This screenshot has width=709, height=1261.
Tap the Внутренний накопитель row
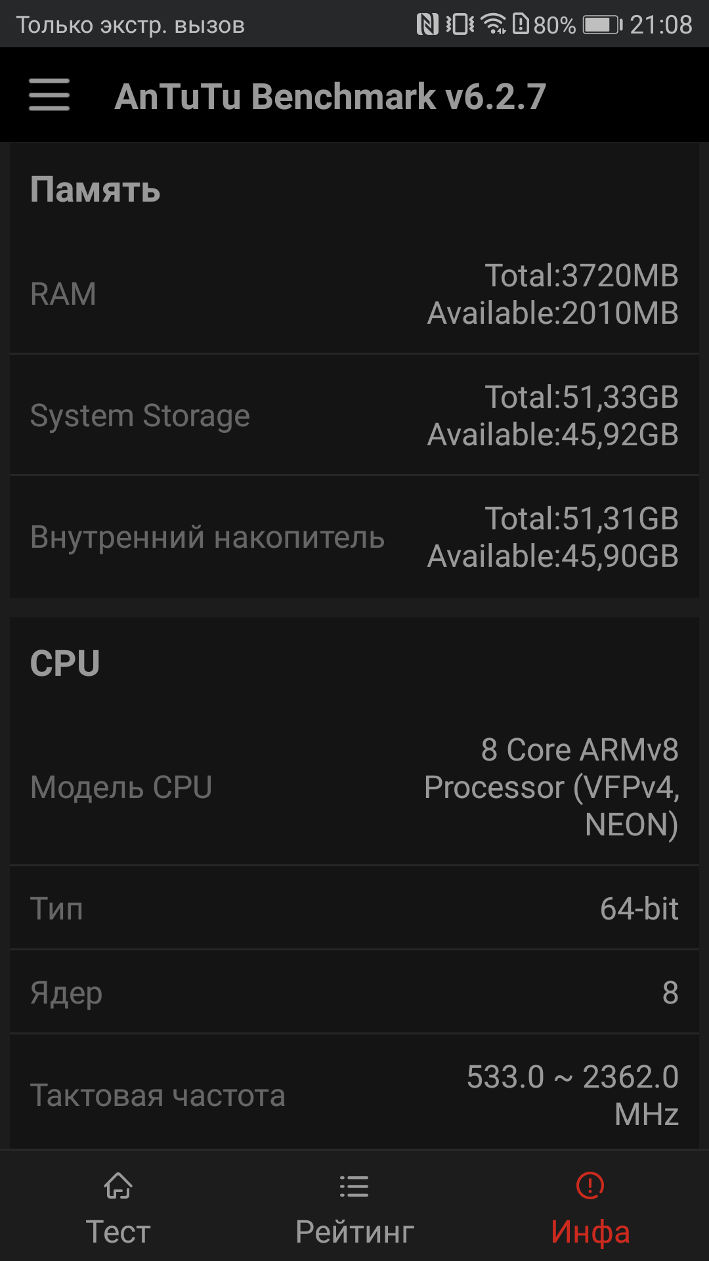pos(354,537)
